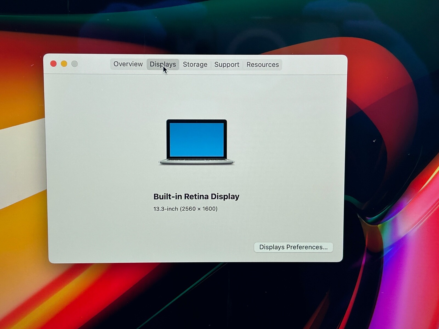
Task: Open the Resources tab
Action: (x=263, y=65)
